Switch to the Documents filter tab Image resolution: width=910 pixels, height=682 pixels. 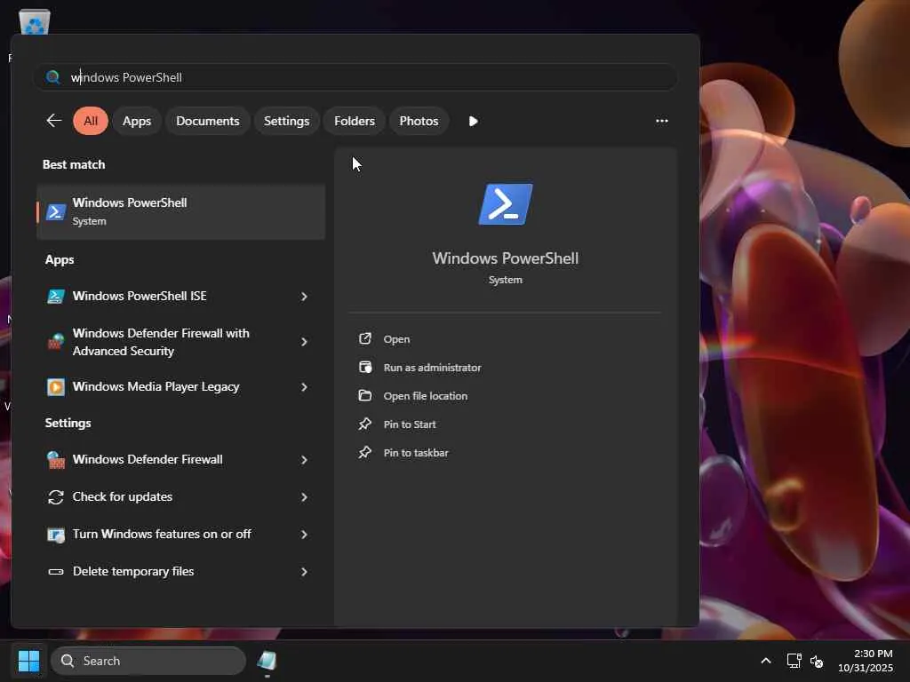coord(208,121)
